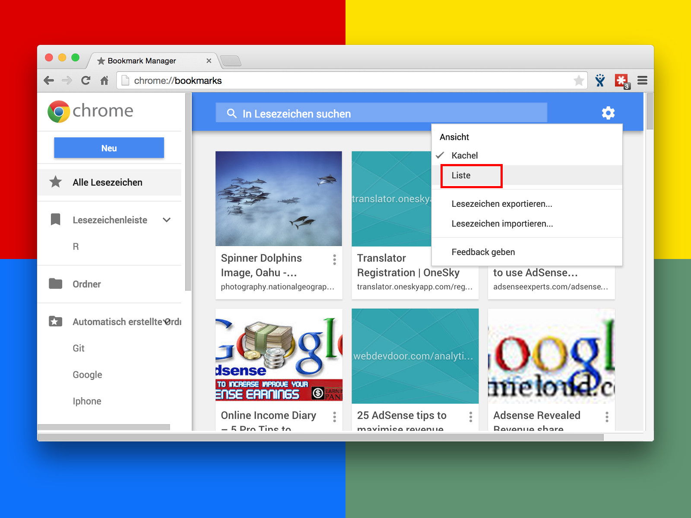
Task: Open the home page icon
Action: tap(104, 80)
